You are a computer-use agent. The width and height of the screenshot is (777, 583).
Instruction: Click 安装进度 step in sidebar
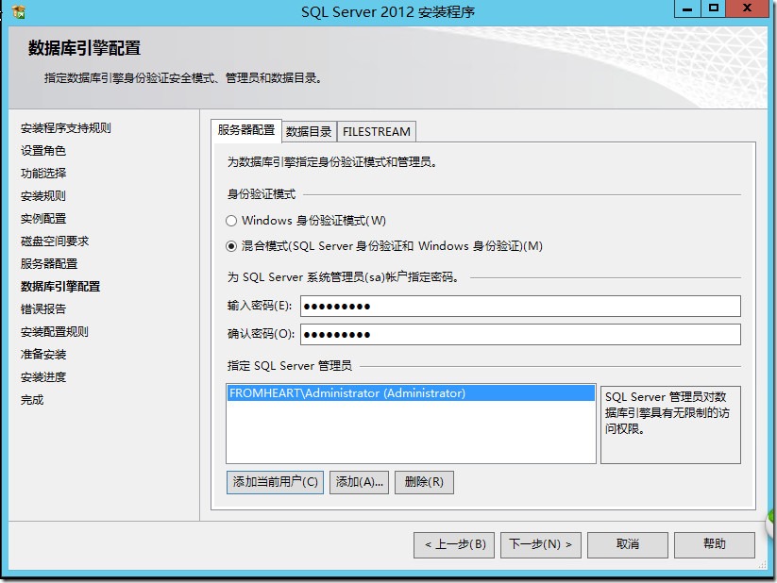43,377
